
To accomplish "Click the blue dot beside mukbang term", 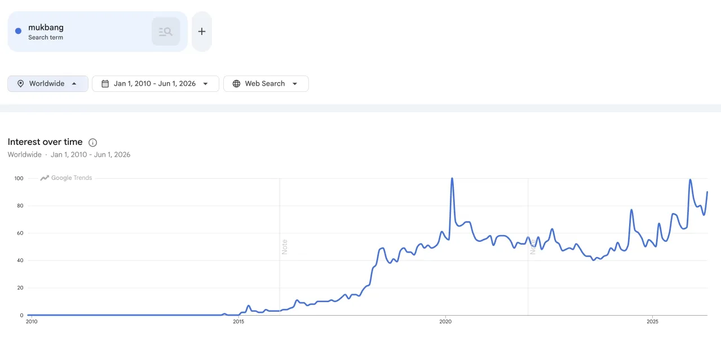I will (18, 31).
